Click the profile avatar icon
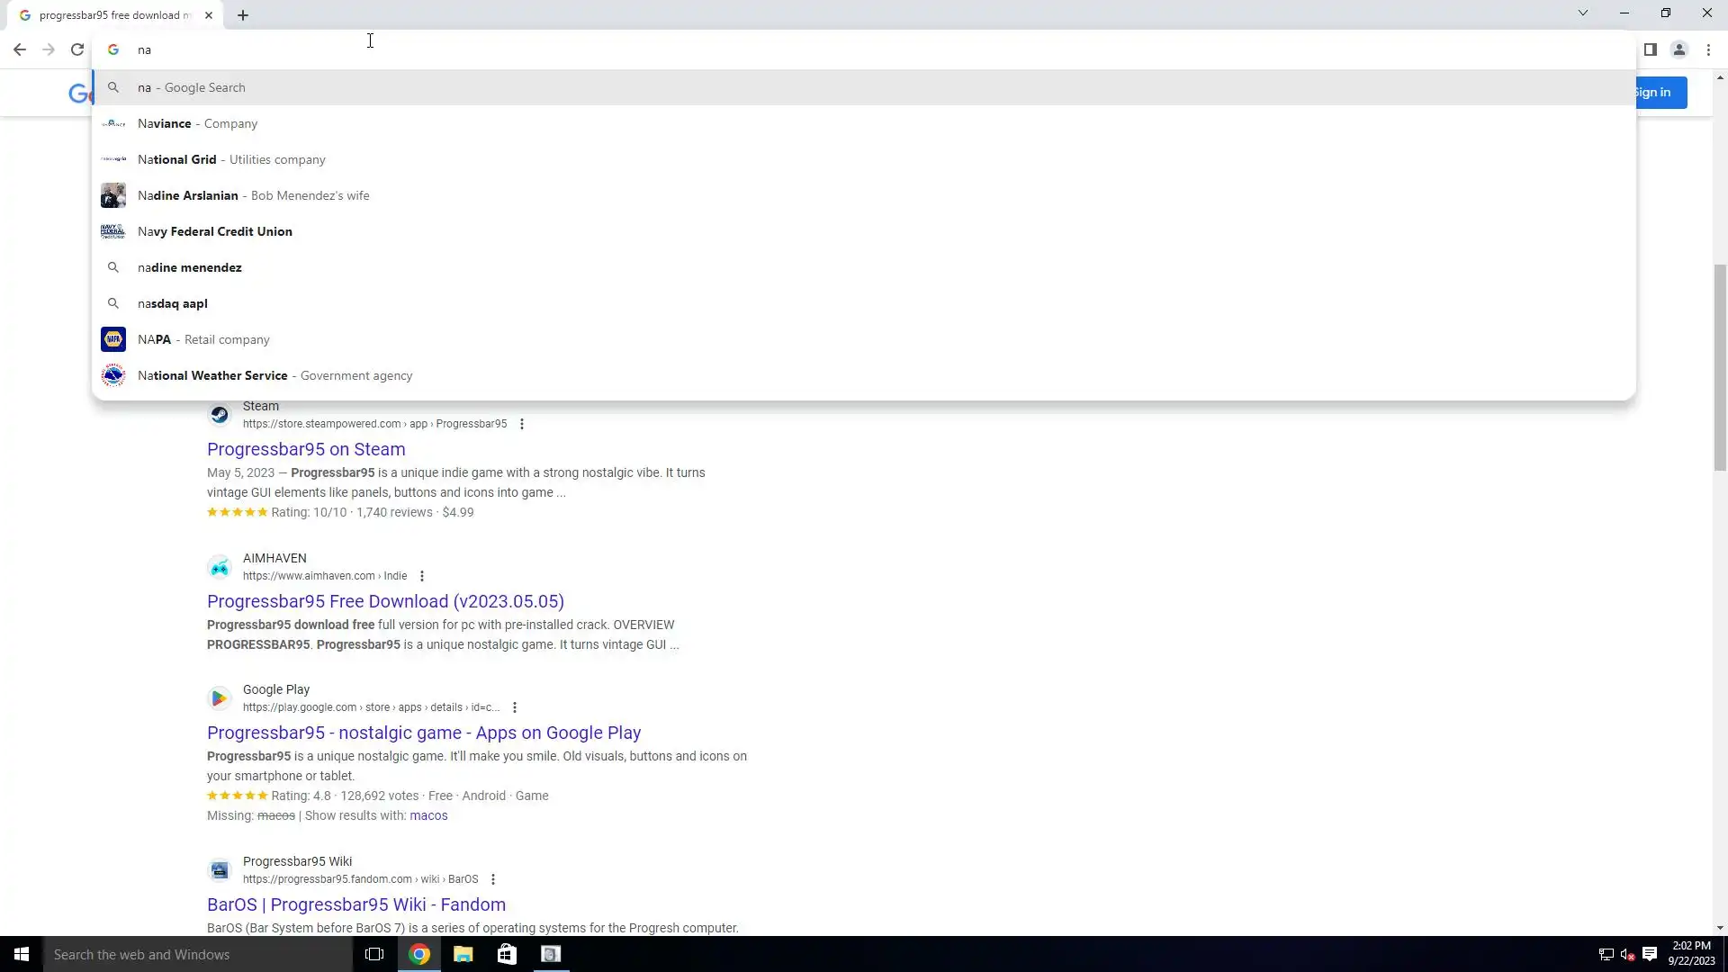 pyautogui.click(x=1678, y=49)
